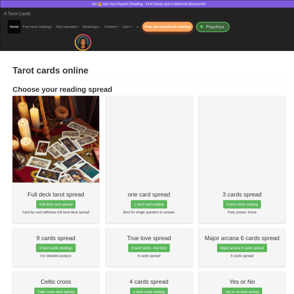Screen dimensions: 294x294
Task: Click the Yes or No heading
Action: (242, 282)
